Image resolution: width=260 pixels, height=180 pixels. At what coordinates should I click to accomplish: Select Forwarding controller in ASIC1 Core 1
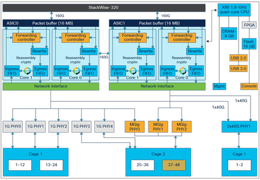(132, 38)
